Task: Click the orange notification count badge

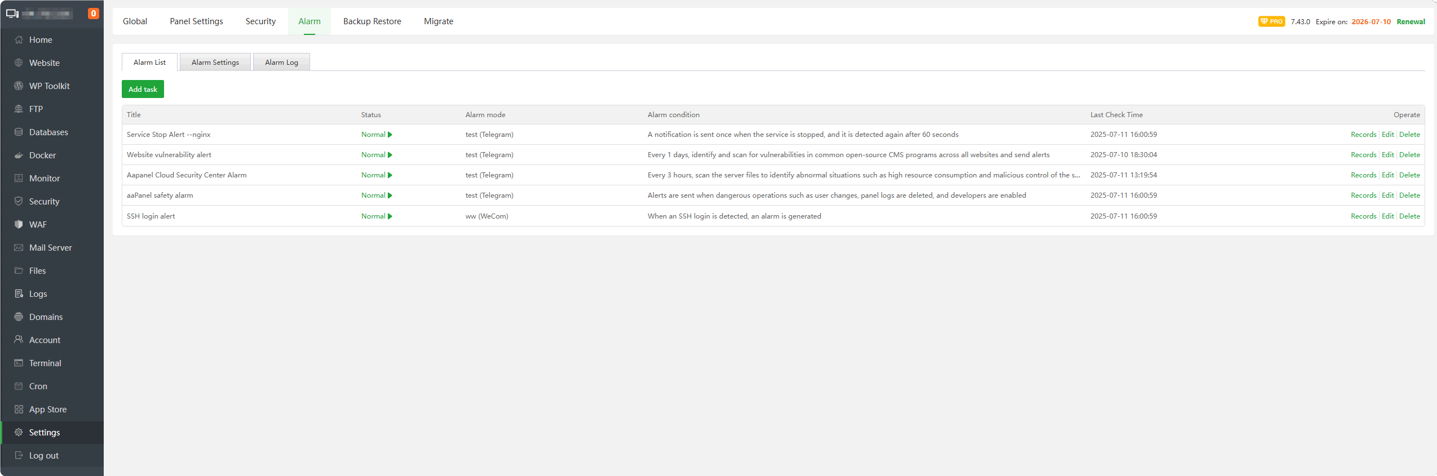Action: point(94,14)
